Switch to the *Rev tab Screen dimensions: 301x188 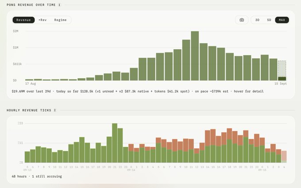pos(42,20)
